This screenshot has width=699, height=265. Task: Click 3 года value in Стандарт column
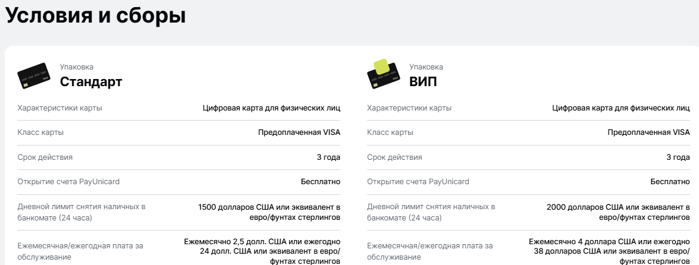(328, 157)
